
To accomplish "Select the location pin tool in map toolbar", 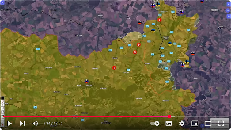I will 3,101.
